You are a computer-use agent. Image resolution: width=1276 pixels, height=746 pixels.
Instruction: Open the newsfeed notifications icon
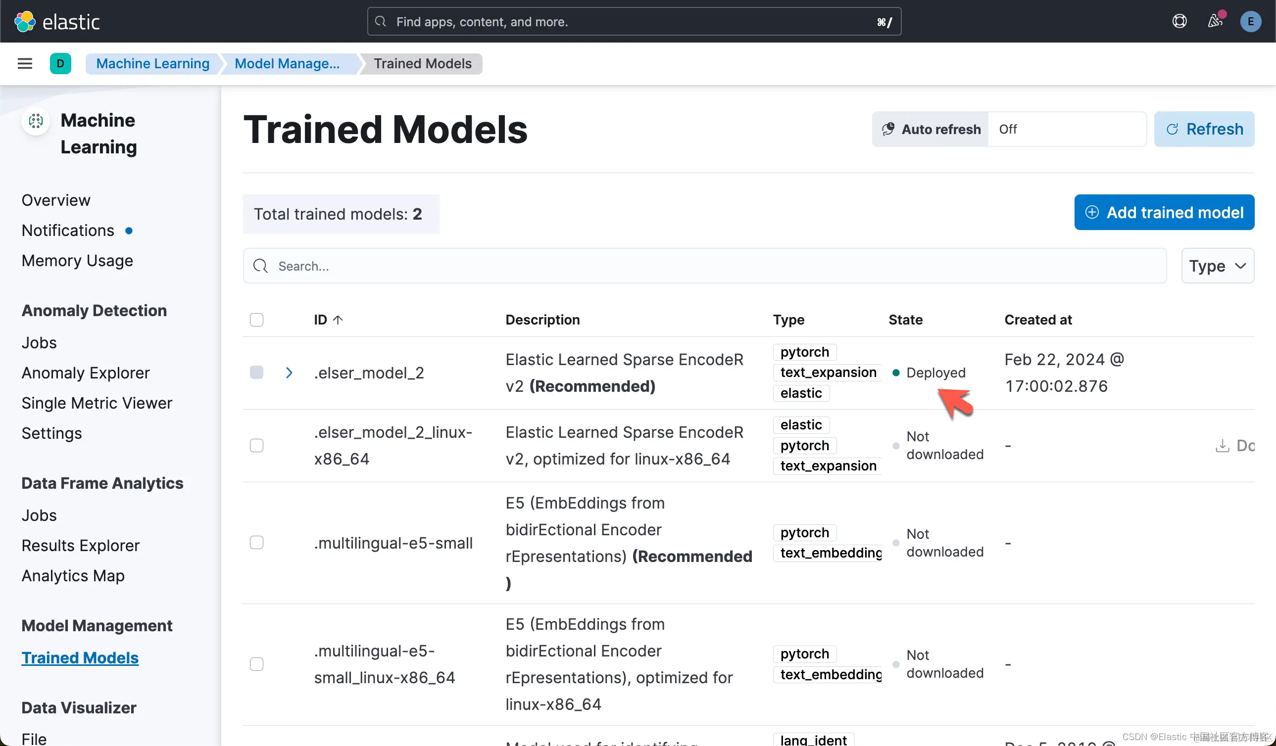point(1215,21)
